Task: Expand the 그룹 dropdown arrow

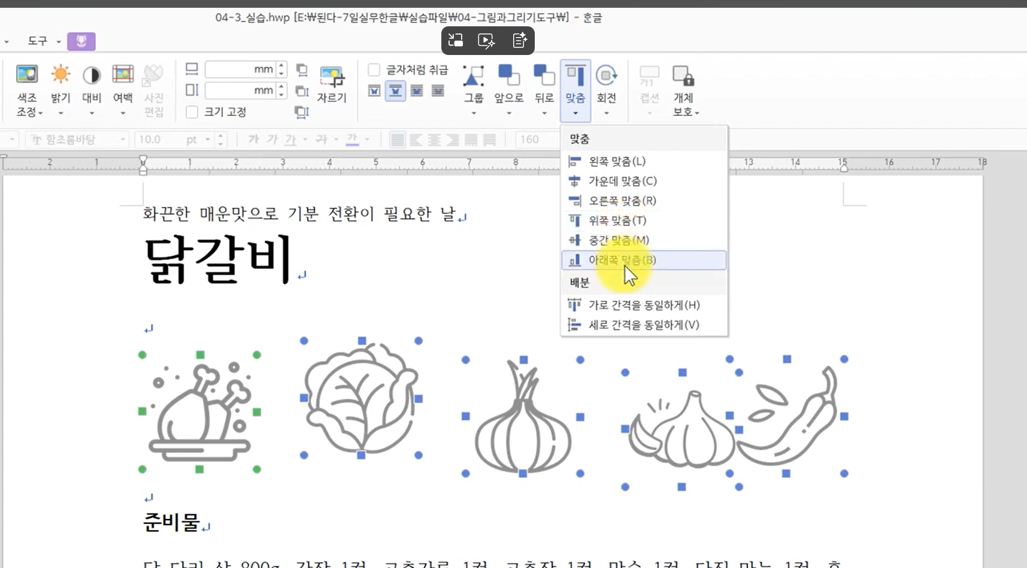Action: pyautogui.click(x=474, y=113)
